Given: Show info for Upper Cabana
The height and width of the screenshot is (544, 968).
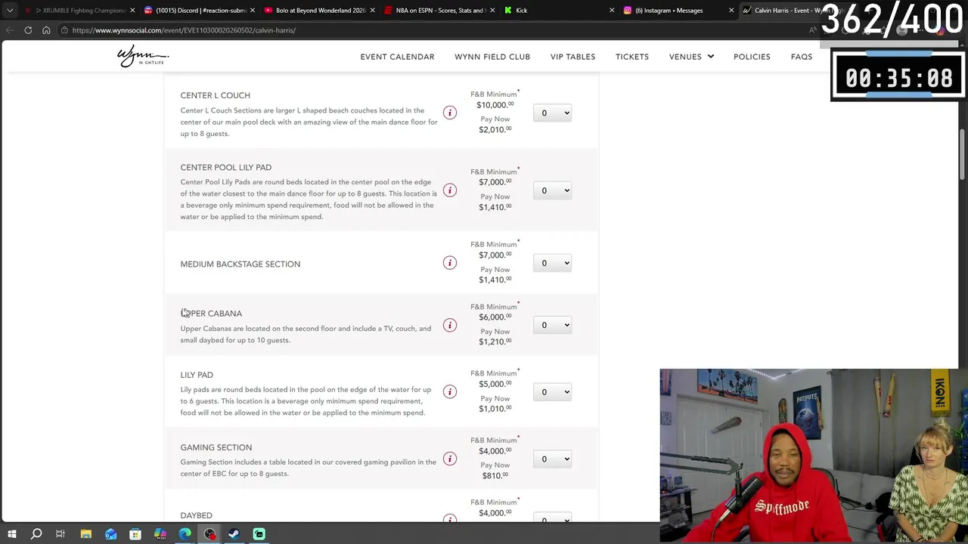Looking at the screenshot, I should click(x=450, y=326).
